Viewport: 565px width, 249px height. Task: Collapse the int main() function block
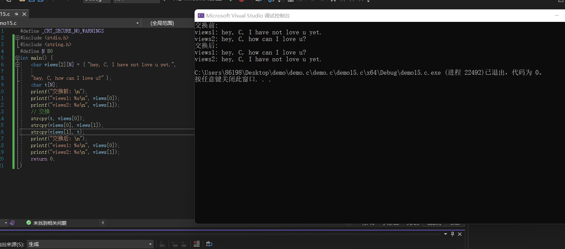coord(18,58)
